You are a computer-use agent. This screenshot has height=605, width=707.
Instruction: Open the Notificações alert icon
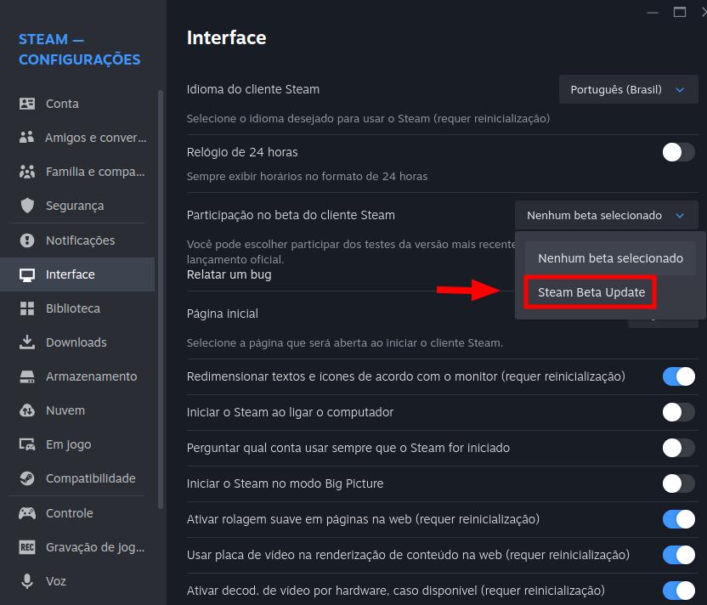point(27,240)
